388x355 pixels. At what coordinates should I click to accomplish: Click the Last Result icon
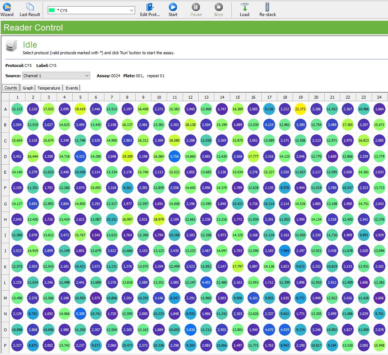30,9
